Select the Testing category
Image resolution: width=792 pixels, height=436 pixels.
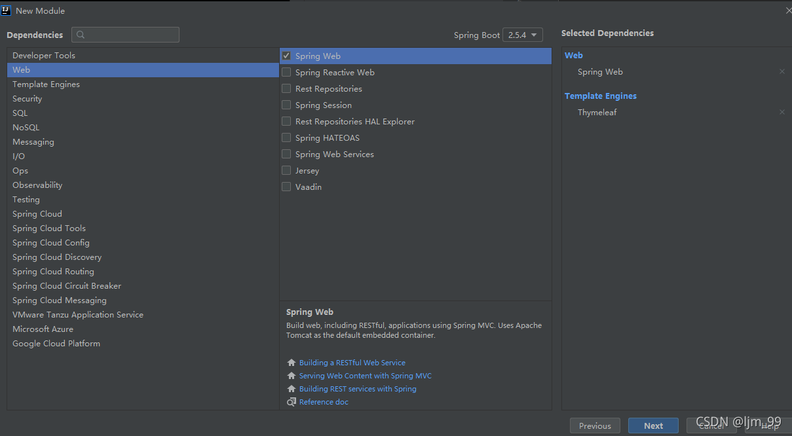(x=143, y=200)
